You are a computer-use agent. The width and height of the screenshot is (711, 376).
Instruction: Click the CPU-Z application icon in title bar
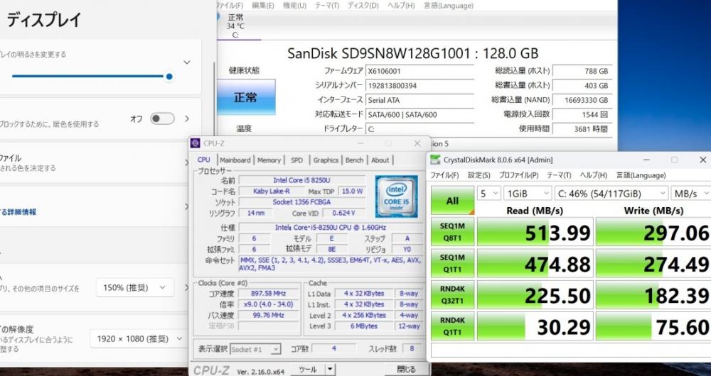point(196,143)
